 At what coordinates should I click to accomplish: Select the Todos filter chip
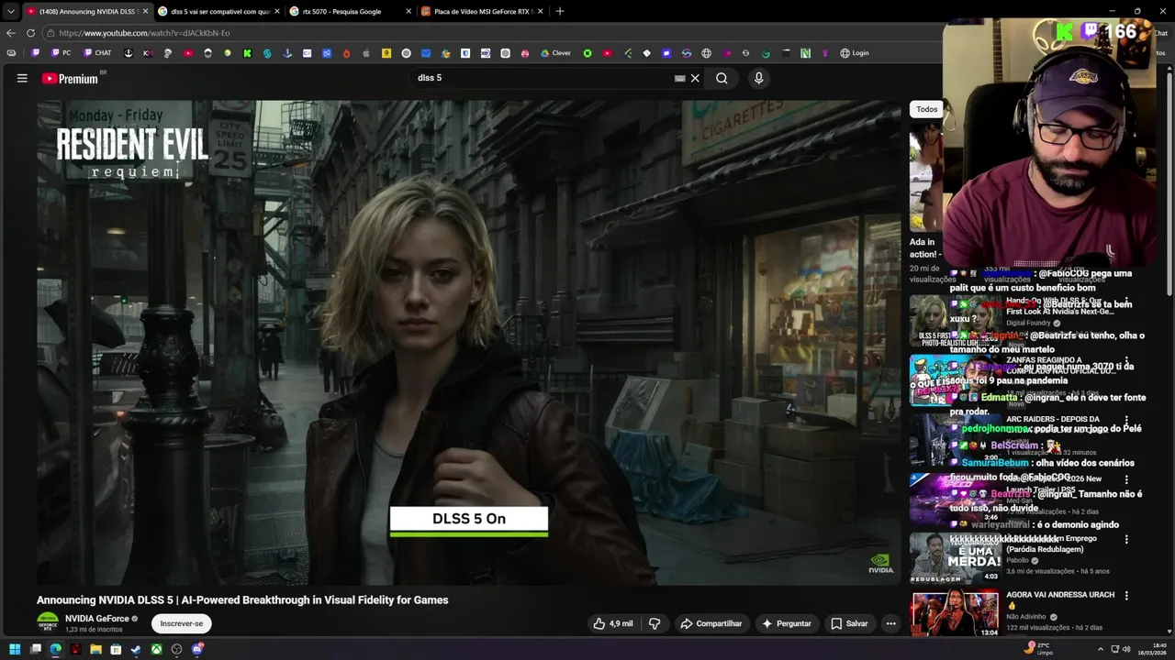tap(927, 109)
